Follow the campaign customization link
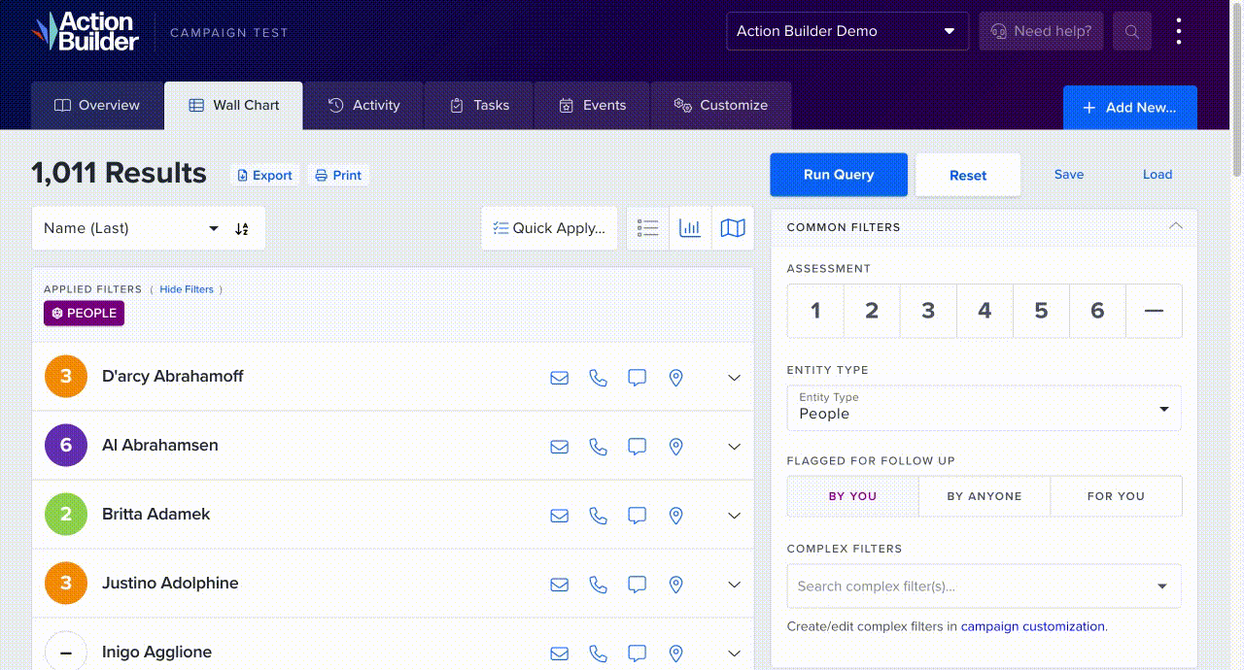Image resolution: width=1244 pixels, height=670 pixels. point(1032,626)
